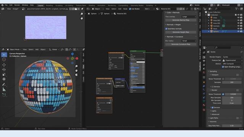The height and width of the screenshot is (137, 244).
Task: Toggle Render Noise Threshold checkbox
Action: pyautogui.click(x=223, y=94)
